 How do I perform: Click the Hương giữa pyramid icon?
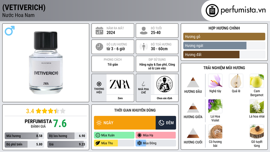click(x=193, y=108)
